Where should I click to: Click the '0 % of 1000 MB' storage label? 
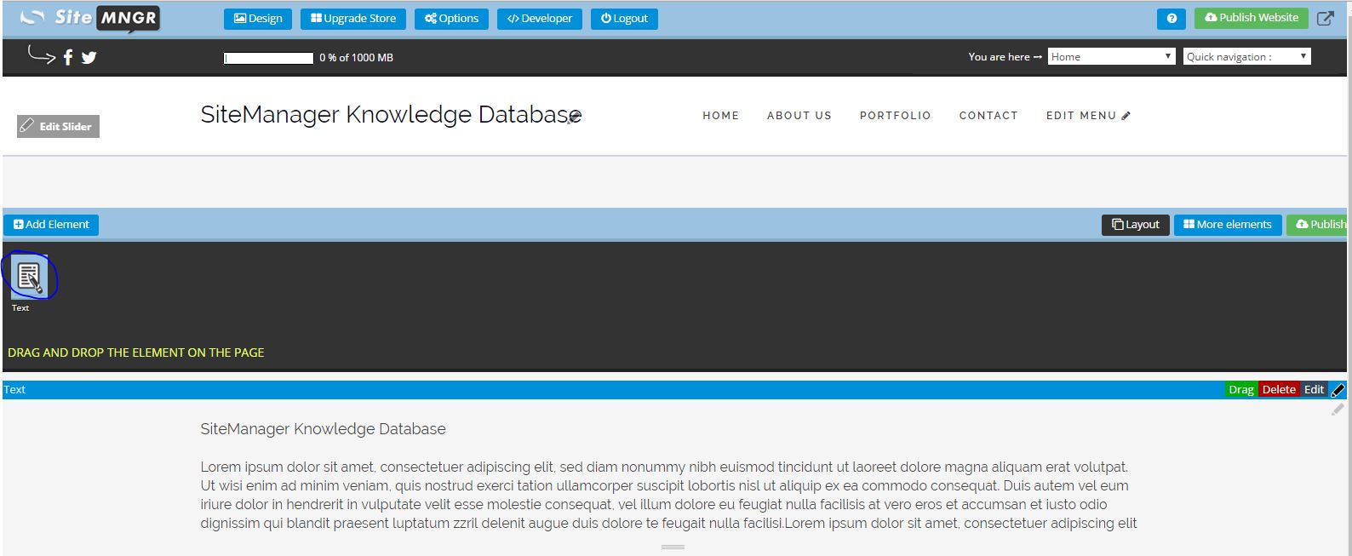tap(356, 58)
